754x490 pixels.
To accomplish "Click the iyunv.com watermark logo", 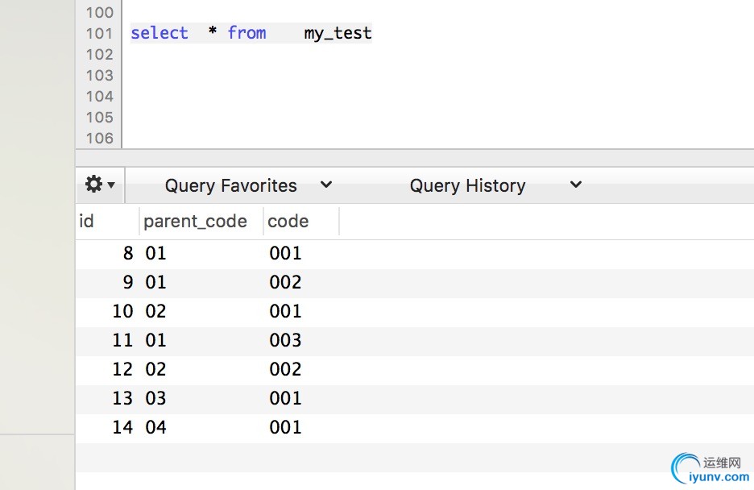I will 710,468.
